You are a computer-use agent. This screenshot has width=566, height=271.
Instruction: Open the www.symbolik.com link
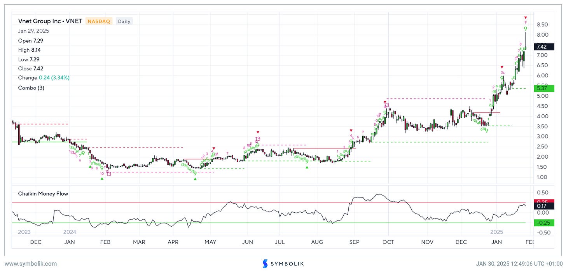coord(31,264)
